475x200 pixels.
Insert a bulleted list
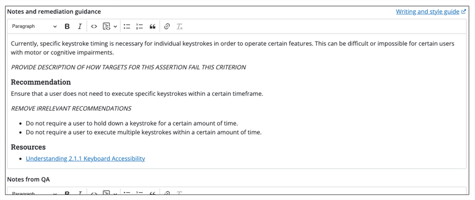(127, 27)
